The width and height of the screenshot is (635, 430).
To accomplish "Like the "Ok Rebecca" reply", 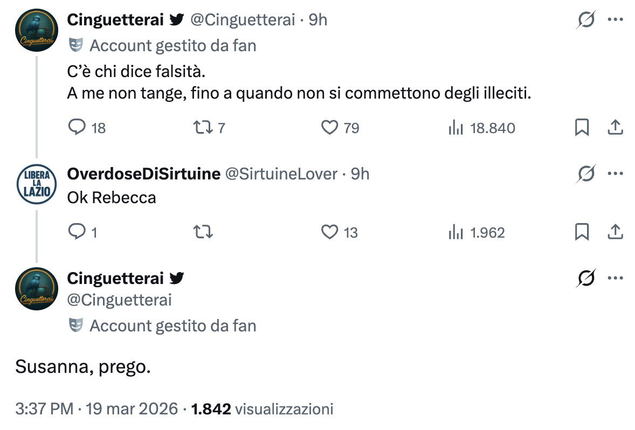I will tap(329, 232).
